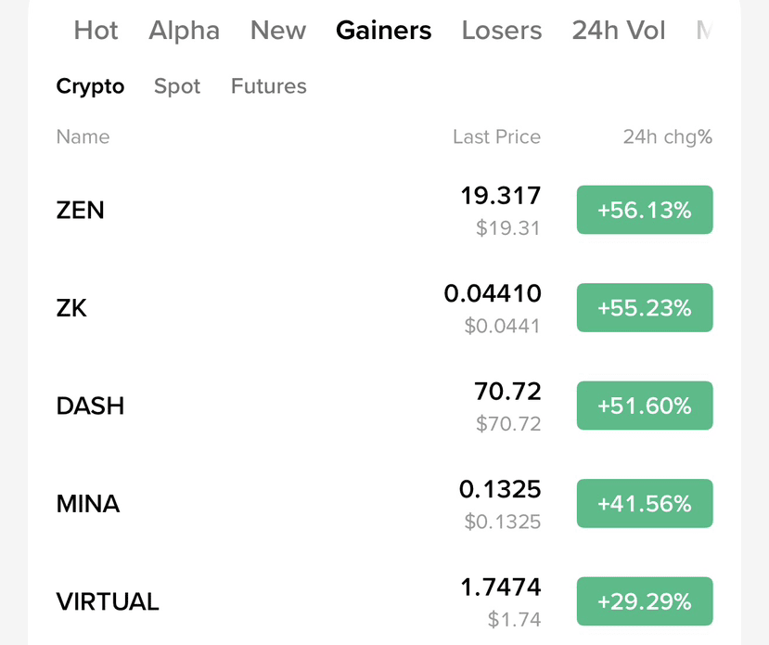Click the +29.29% change badge
This screenshot has height=645, width=769.
(645, 601)
